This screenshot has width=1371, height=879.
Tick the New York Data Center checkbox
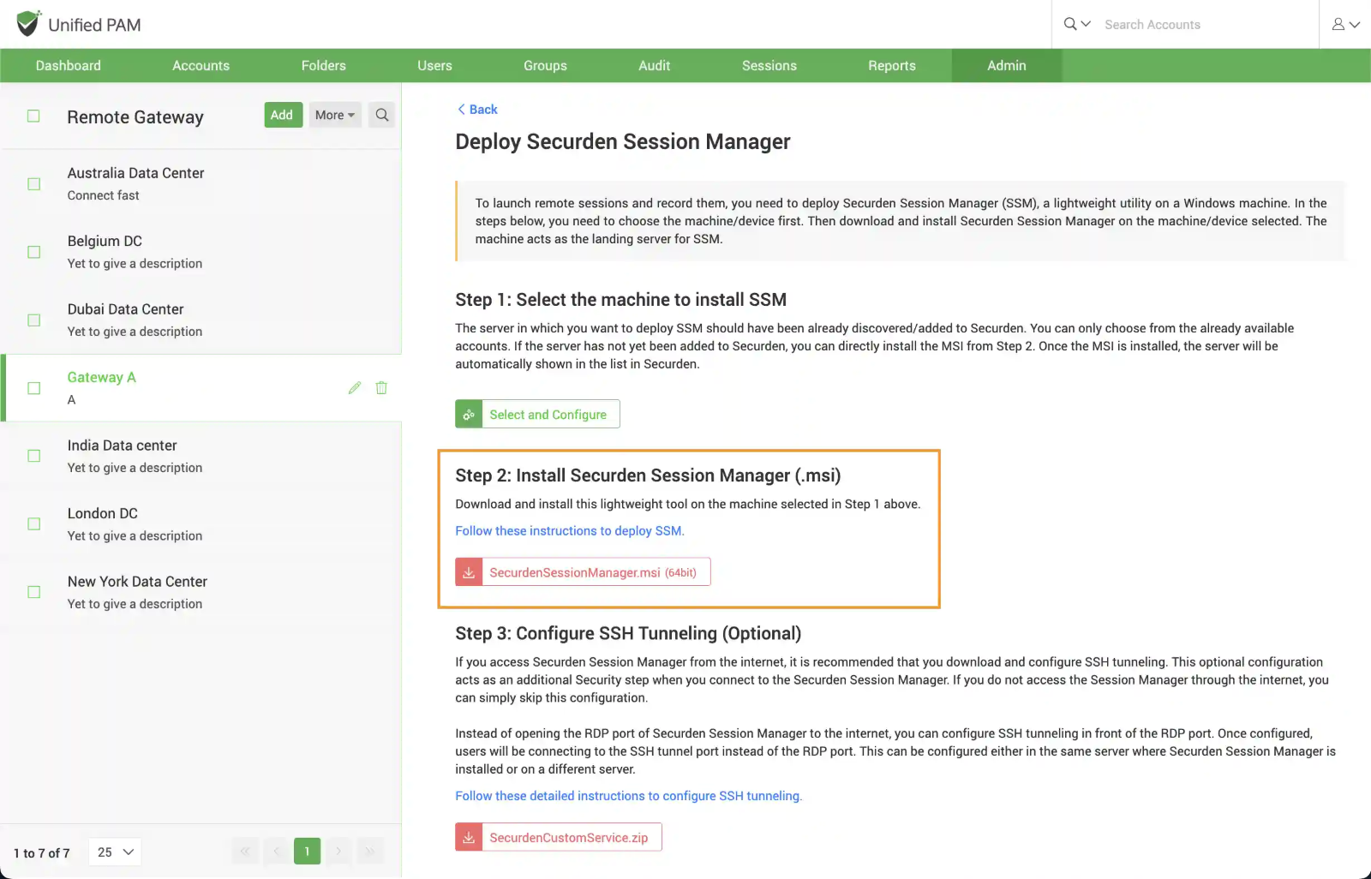coord(33,592)
